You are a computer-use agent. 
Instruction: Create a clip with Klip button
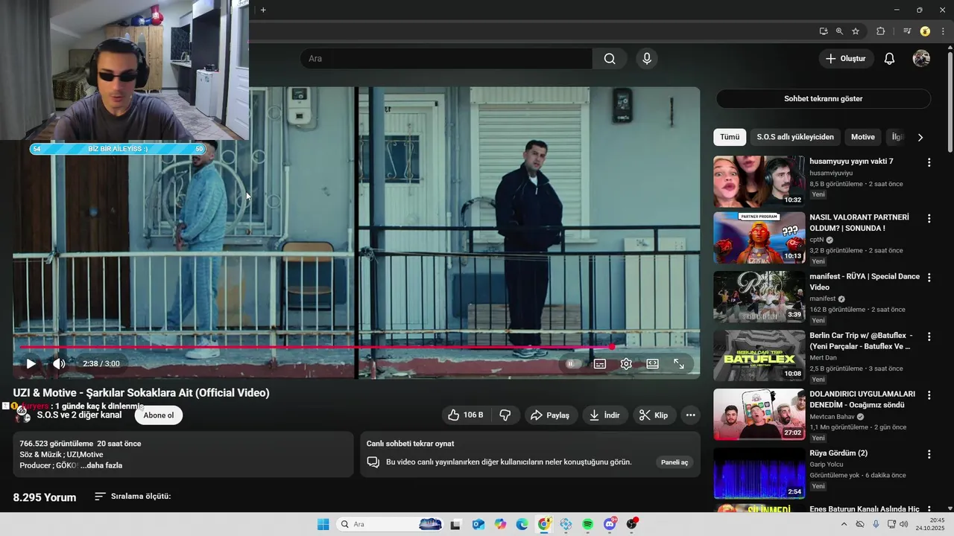[x=654, y=415]
